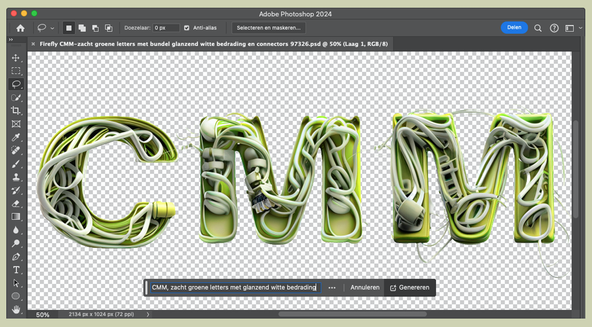Viewport: 592px width, 327px height.
Task: Choose the Pen tool
Action: tap(16, 257)
